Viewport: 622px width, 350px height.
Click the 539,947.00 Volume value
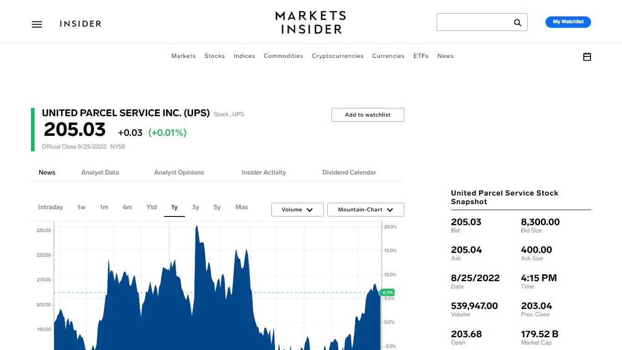point(474,306)
